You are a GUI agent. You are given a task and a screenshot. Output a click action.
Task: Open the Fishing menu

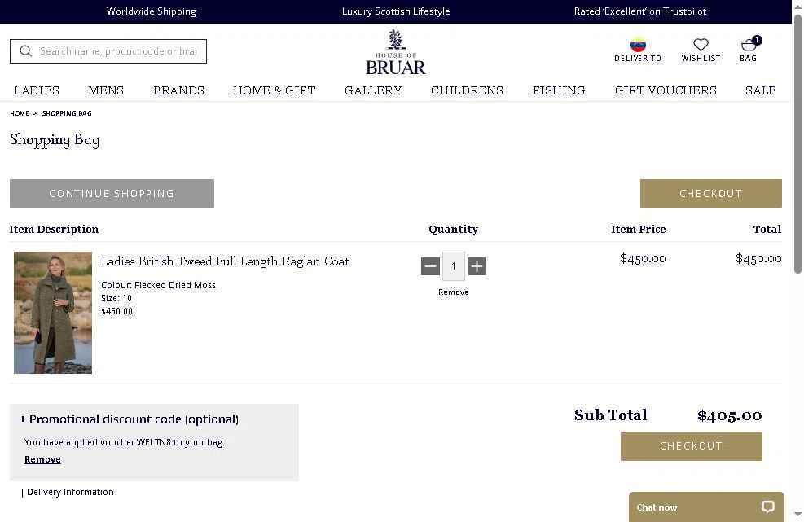click(559, 90)
